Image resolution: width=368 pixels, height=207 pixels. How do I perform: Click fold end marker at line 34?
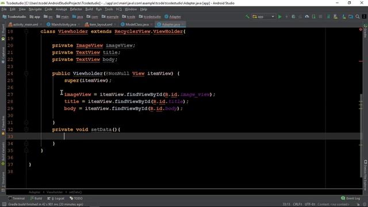pyautogui.click(x=26, y=143)
